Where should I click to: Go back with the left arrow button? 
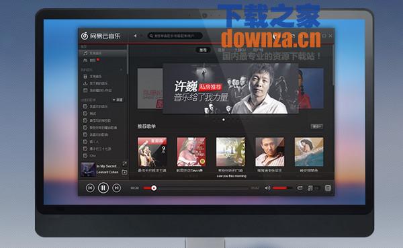(136, 36)
